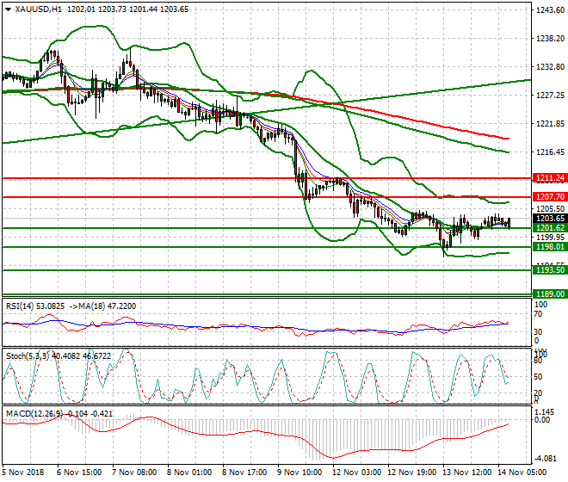568x482 pixels.
Task: Click the 1227.25 price scale value
Action: (550, 96)
